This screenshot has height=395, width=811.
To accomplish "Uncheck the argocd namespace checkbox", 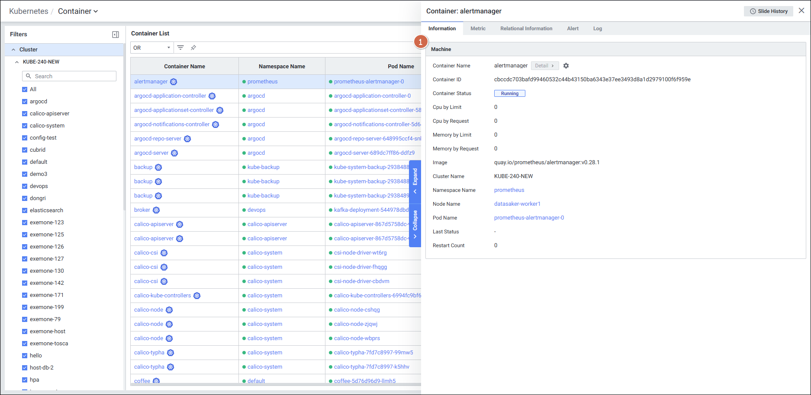I will 25,102.
